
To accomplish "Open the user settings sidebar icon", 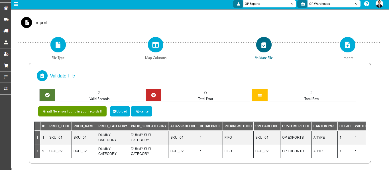I will (x=5, y=54).
